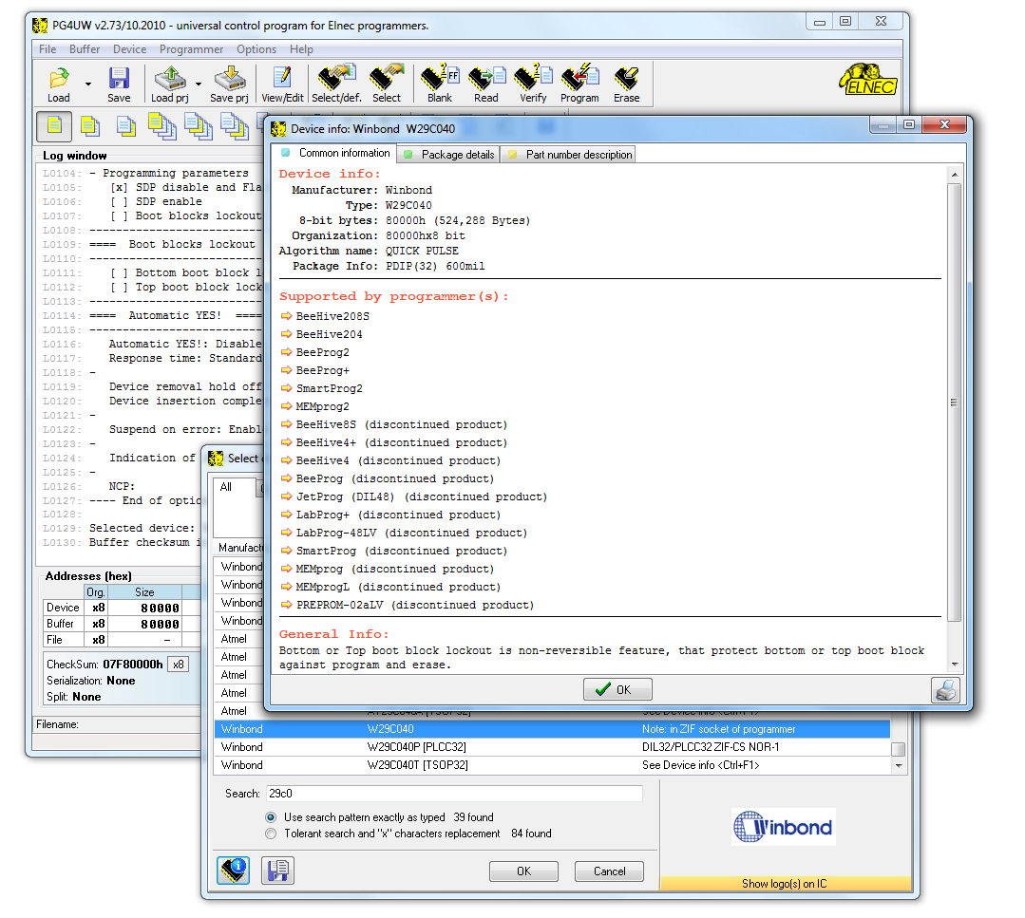This screenshot has width=1025, height=918.
Task: Select 'Use search pattern exactly as typed' radio
Action: coord(271,817)
